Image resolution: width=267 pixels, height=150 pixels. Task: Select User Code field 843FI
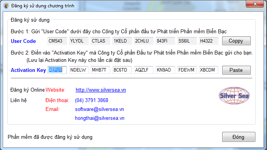[165, 41]
